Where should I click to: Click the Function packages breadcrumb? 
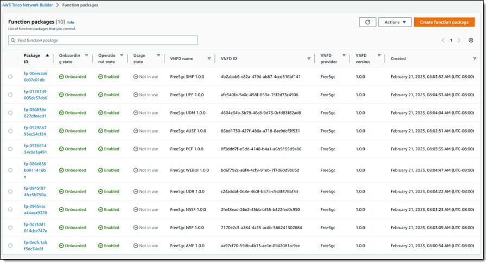coord(80,5)
